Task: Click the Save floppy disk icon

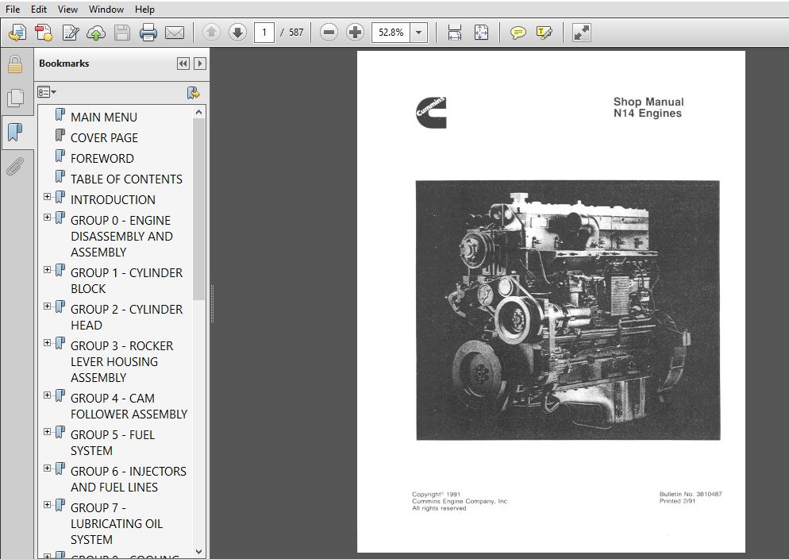Action: (x=121, y=33)
